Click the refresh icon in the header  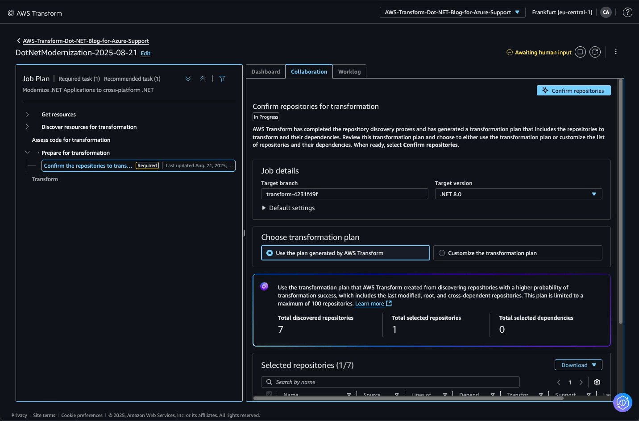click(x=595, y=52)
